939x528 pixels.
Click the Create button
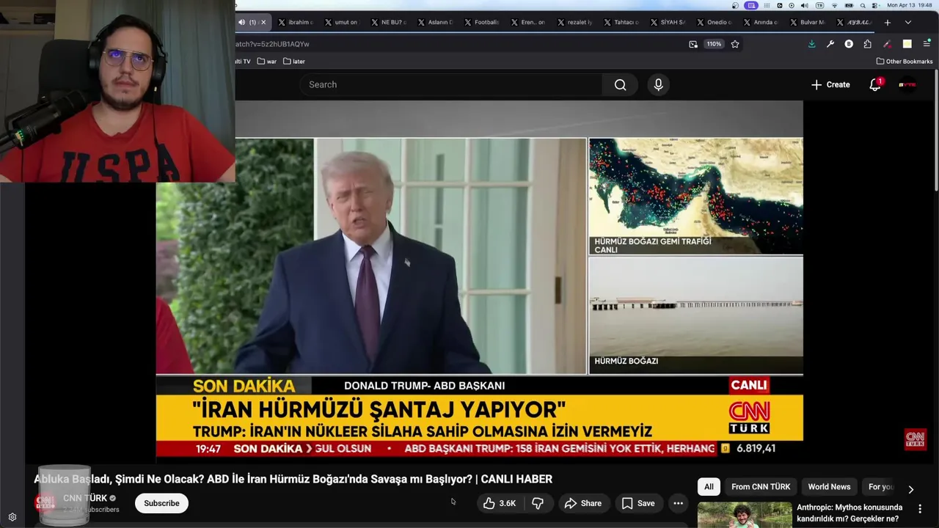[830, 85]
